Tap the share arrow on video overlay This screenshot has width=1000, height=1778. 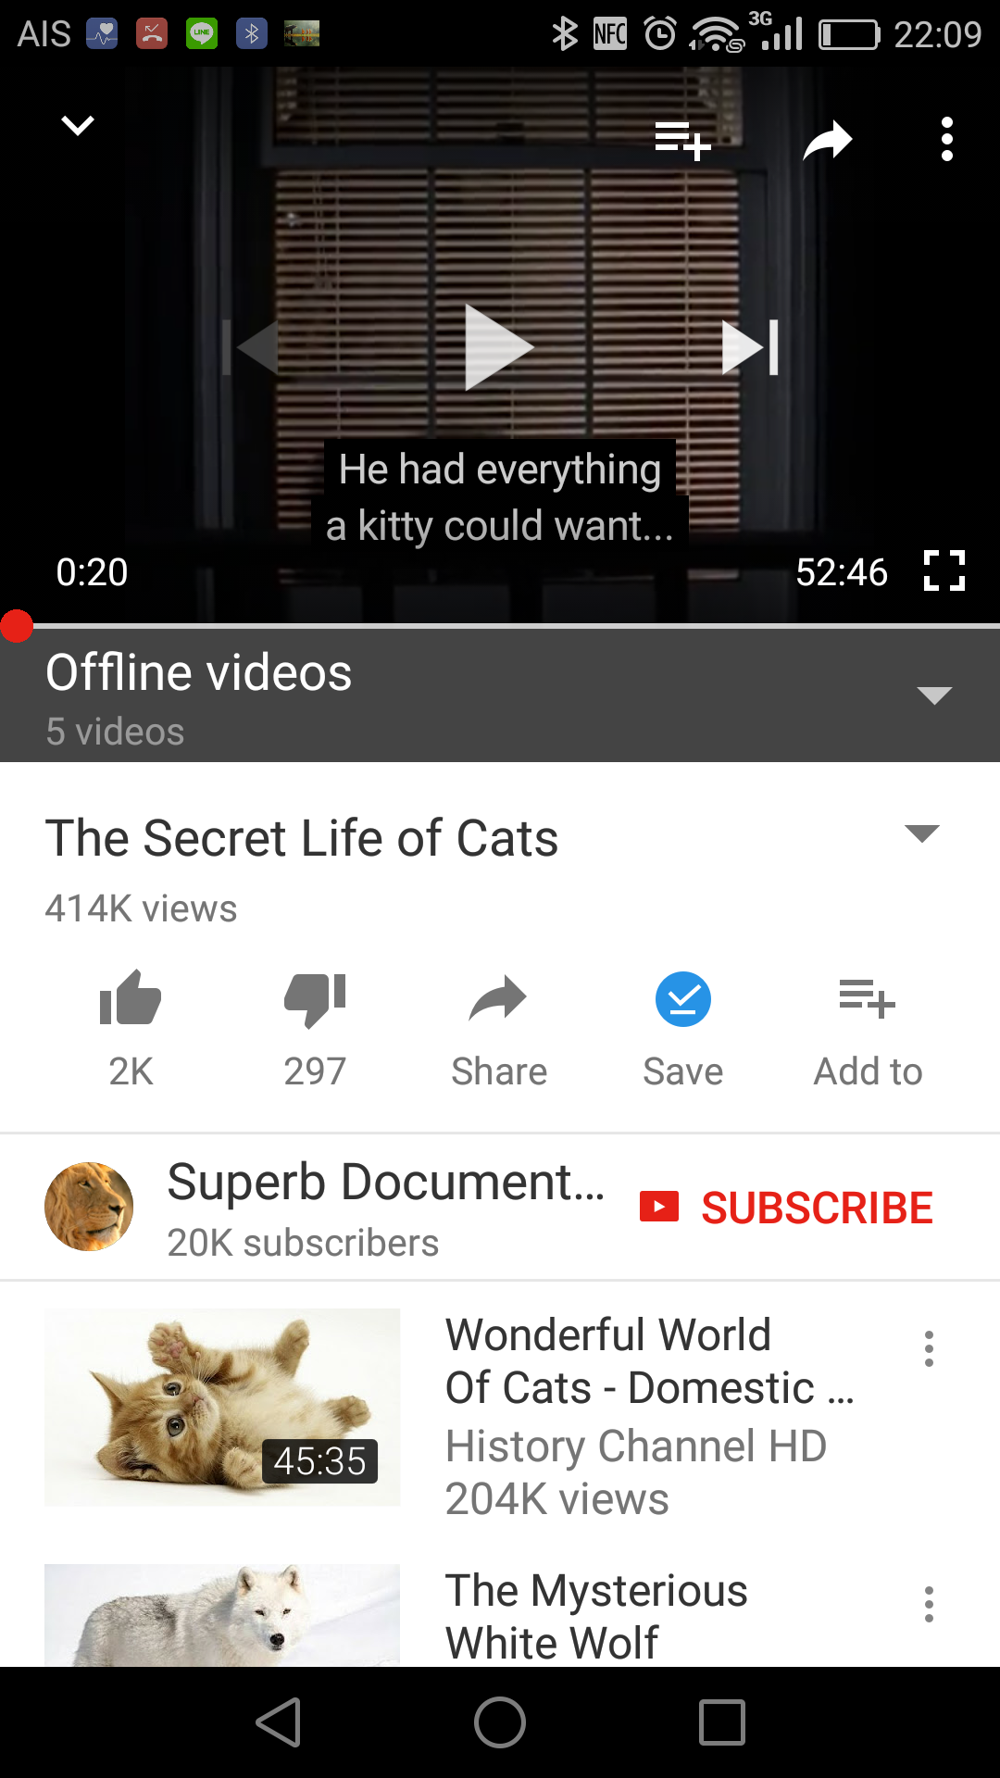pyautogui.click(x=828, y=141)
